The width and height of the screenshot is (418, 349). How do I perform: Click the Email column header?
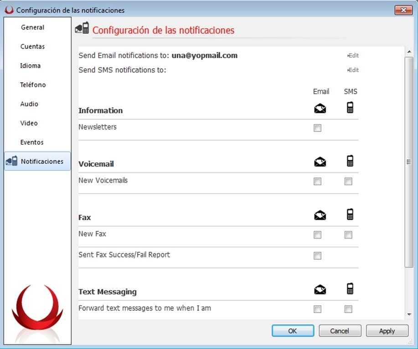pos(321,91)
